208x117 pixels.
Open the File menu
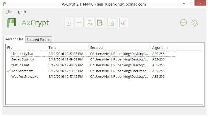click(9, 12)
